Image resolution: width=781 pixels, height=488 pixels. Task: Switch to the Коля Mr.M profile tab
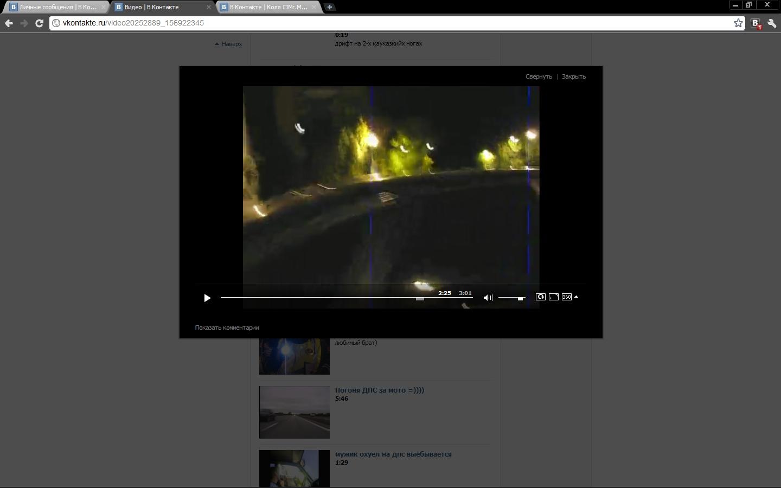268,7
